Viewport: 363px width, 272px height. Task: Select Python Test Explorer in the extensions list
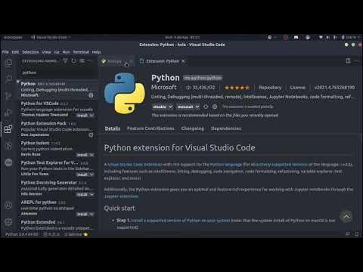pyautogui.click(x=57, y=168)
